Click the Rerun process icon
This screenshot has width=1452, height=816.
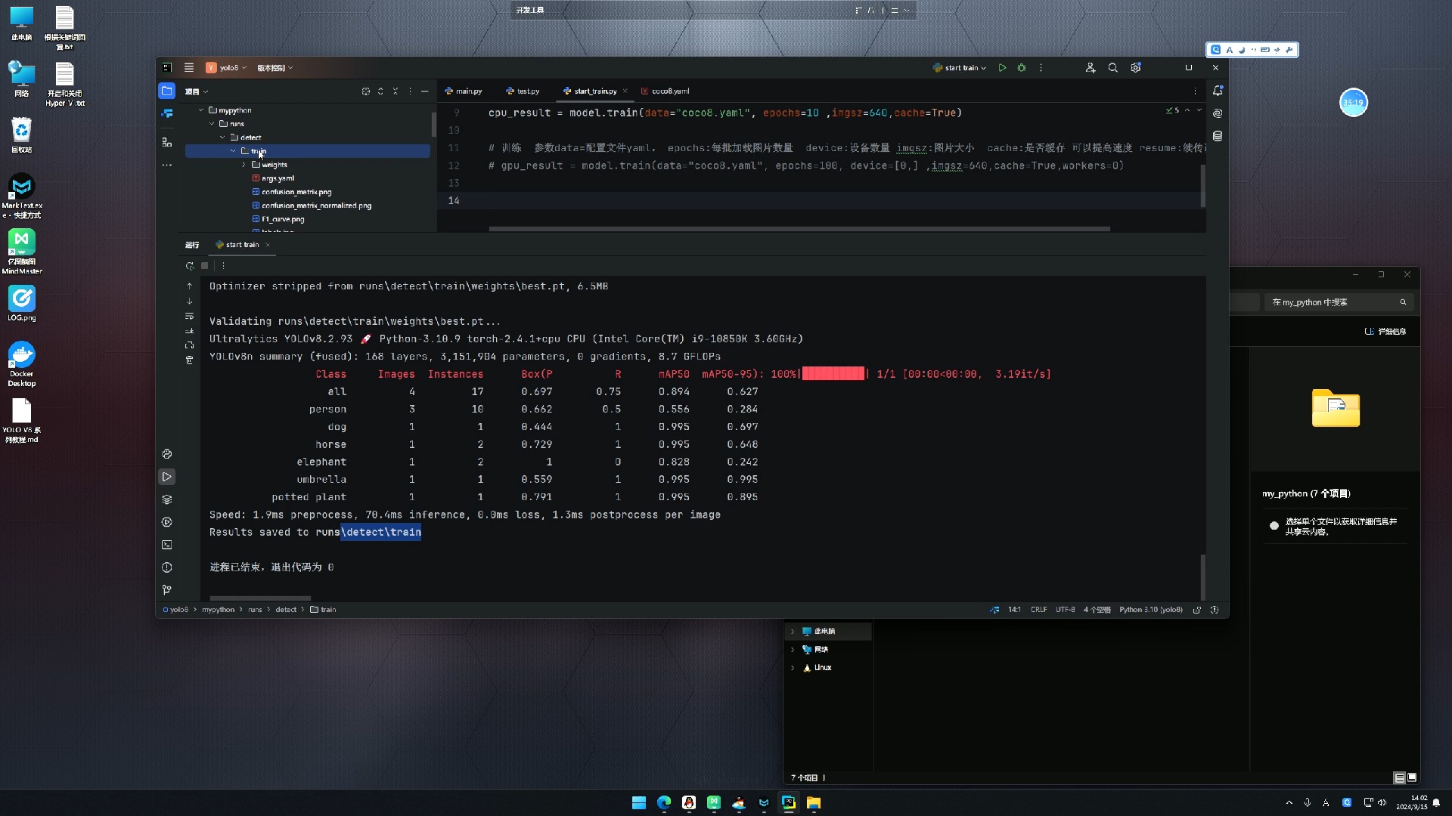pyautogui.click(x=190, y=265)
